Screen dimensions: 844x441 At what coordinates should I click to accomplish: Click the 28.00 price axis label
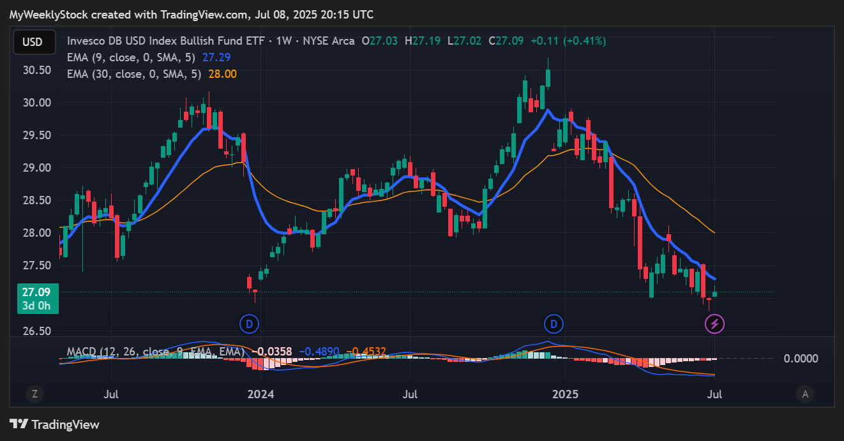pyautogui.click(x=36, y=233)
